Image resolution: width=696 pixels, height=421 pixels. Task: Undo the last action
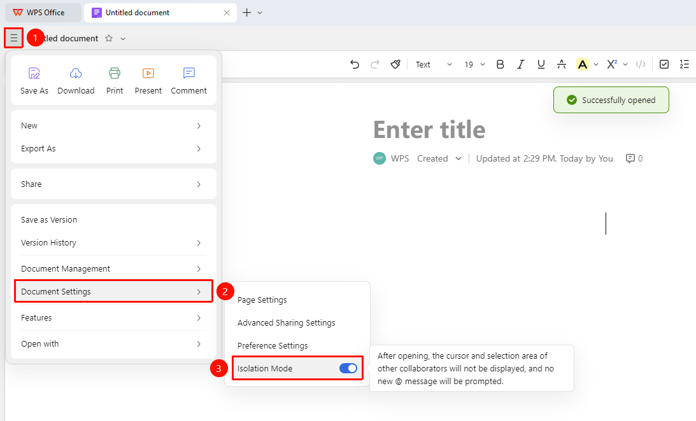click(355, 65)
